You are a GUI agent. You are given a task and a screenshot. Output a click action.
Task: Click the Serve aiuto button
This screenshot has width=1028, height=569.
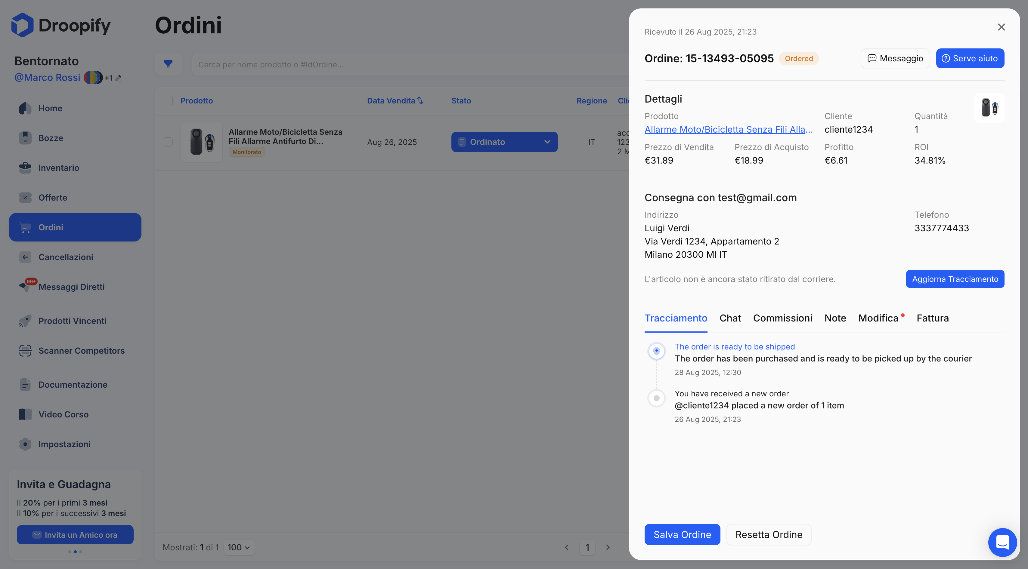(x=970, y=59)
